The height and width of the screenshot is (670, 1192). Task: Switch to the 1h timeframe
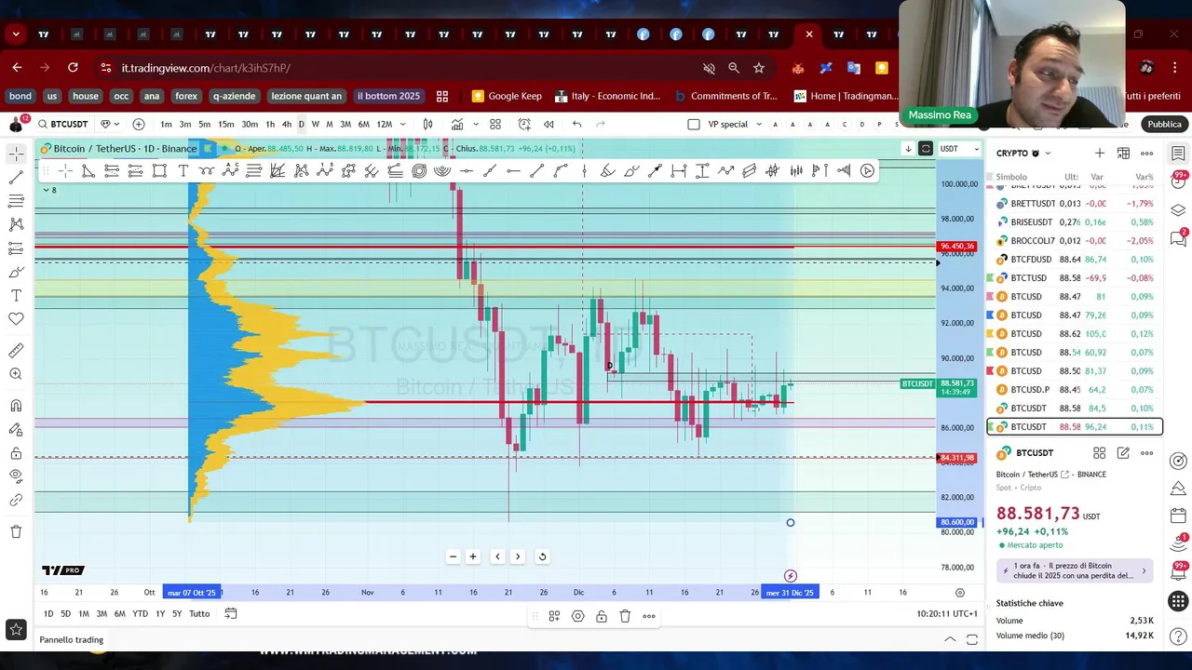[270, 125]
